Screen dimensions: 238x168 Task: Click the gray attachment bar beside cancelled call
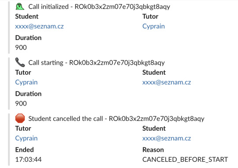[x=9, y=139]
